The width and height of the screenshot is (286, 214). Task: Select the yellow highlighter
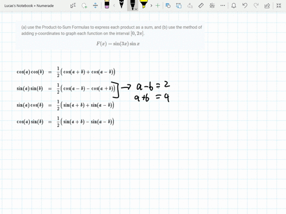[x=144, y=4]
